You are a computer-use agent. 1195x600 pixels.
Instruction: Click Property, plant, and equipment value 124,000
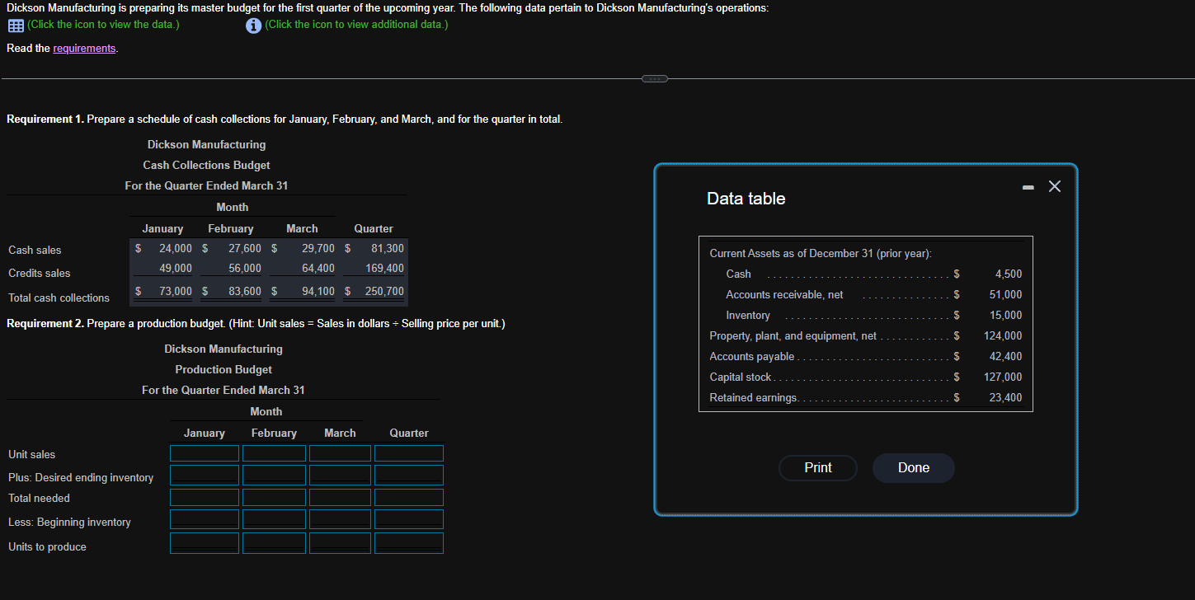[1003, 335]
